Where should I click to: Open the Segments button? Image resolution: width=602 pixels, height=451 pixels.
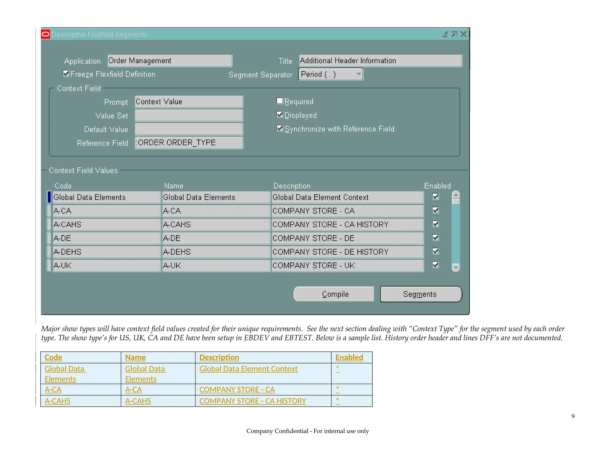421,294
